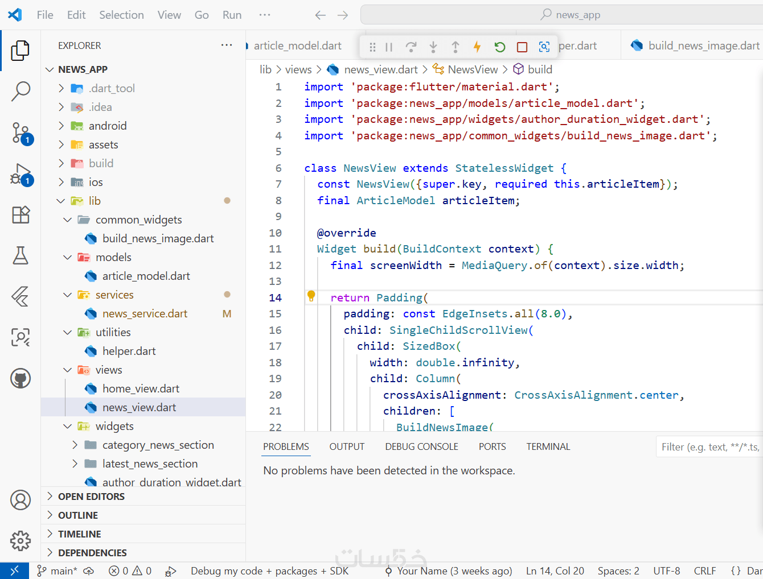Open the GitHub view in activity bar
This screenshot has width=763, height=579.
20,378
